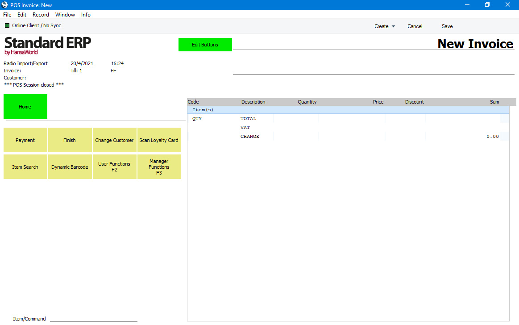Click the 0.00 change amount

click(493, 136)
